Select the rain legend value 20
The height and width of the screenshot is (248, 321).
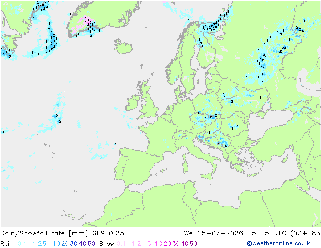click(x=65, y=244)
